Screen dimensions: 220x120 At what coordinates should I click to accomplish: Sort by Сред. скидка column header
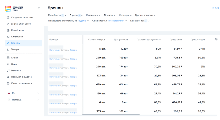pyautogui.click(x=198, y=40)
